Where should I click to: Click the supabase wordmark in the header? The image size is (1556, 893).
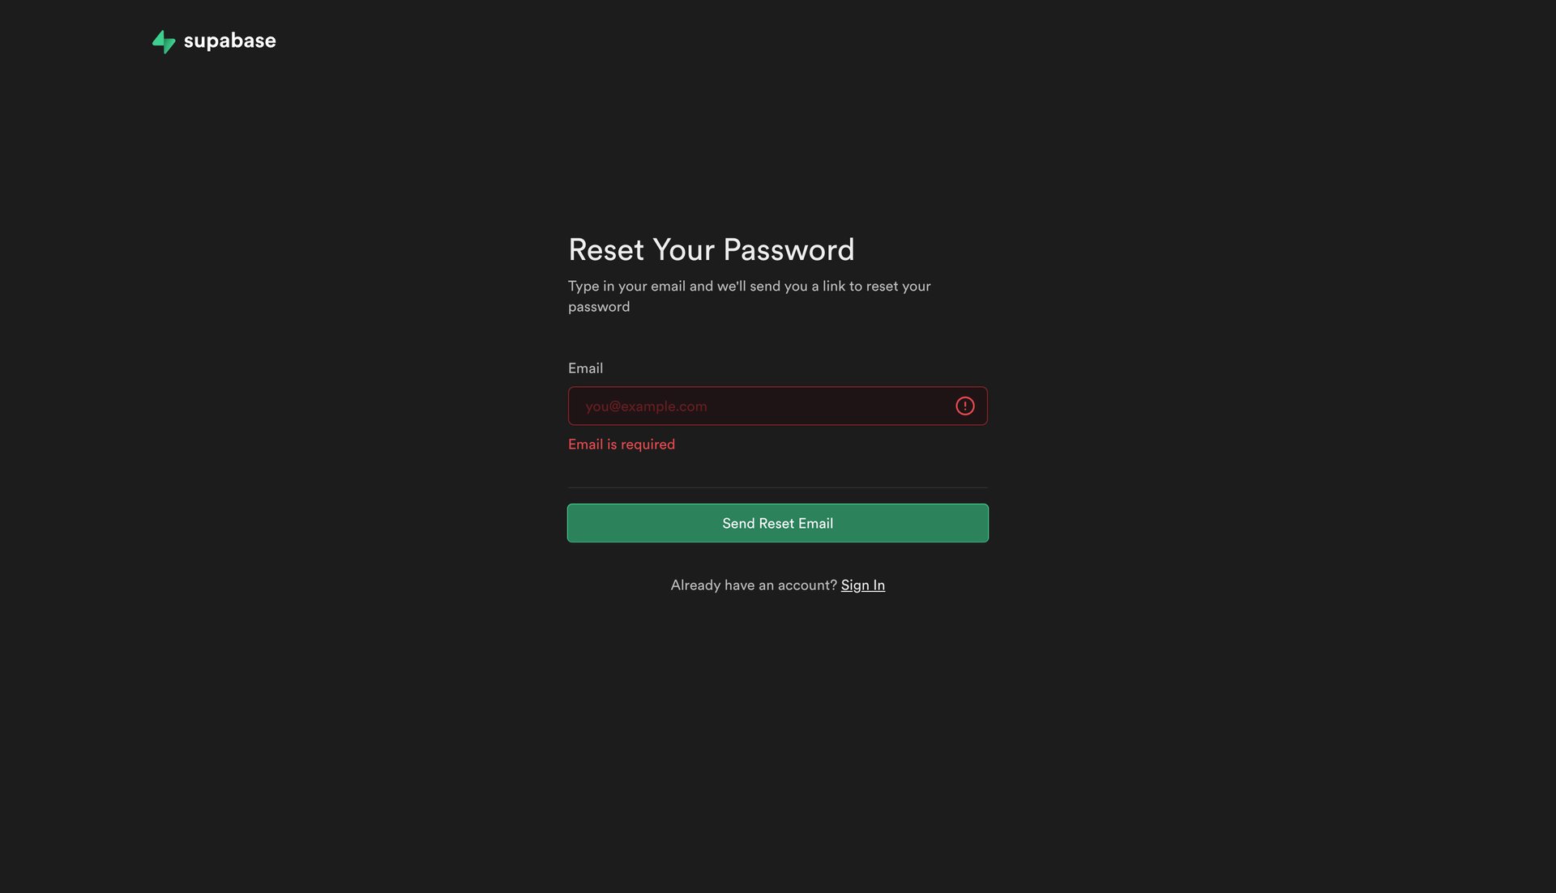pyautogui.click(x=229, y=40)
